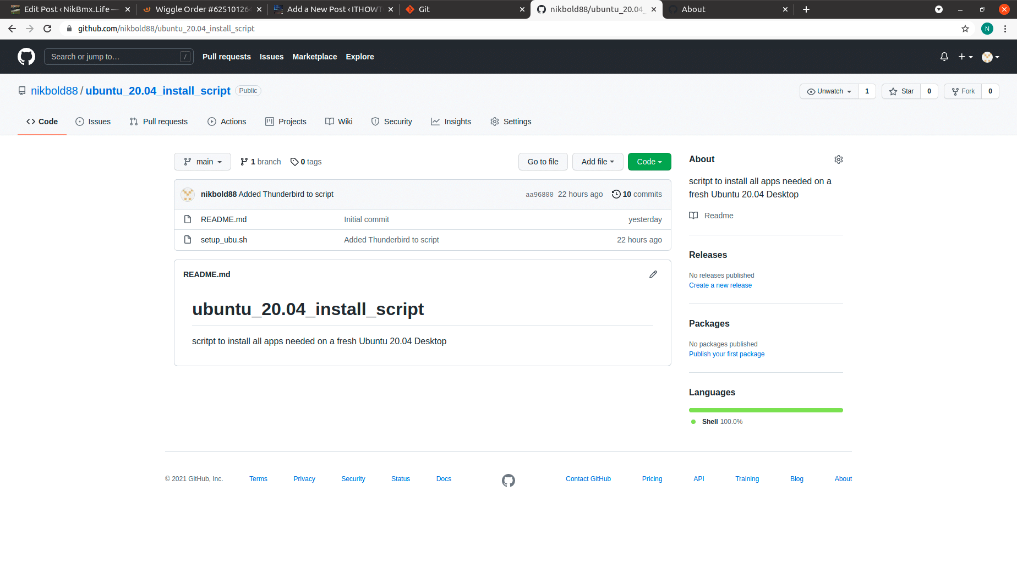Open Chrome tab search dropdown arrow
The image size is (1017, 579).
point(939,9)
